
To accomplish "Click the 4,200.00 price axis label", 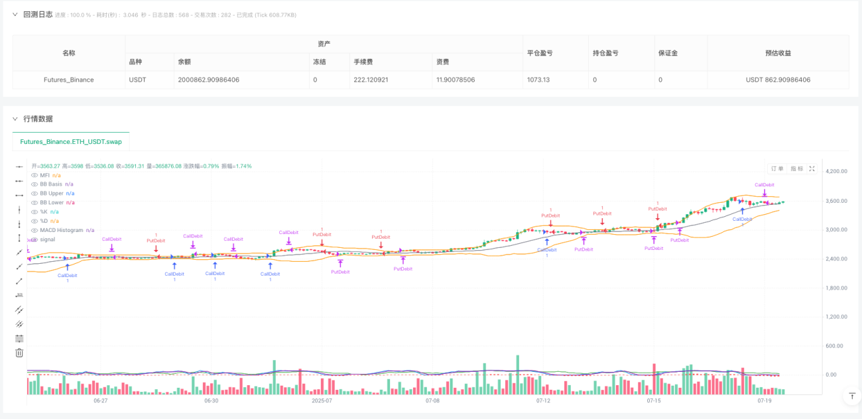I will pos(836,171).
